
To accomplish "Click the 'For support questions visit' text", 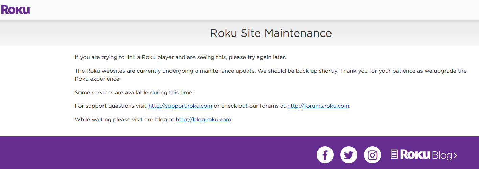I will [x=111, y=106].
